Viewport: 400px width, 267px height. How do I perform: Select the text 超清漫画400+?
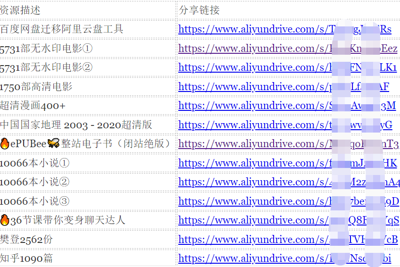pos(33,106)
